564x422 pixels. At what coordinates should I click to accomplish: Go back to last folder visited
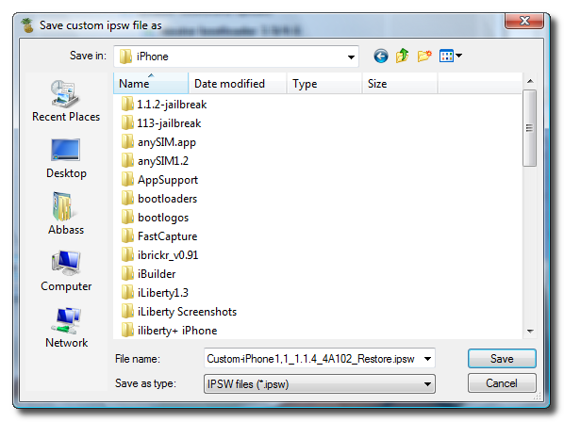pos(380,56)
